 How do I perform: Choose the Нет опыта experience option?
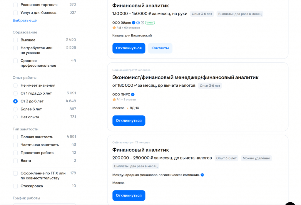pyautogui.click(x=16, y=117)
